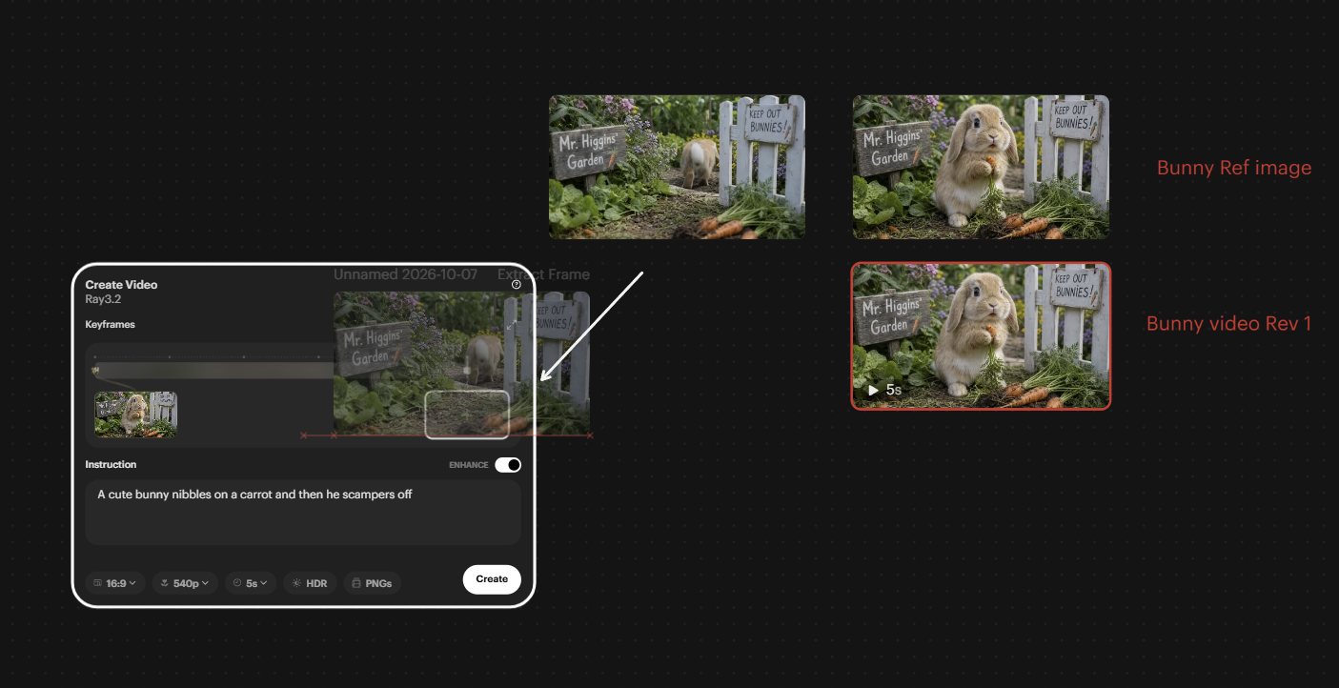Open the 16:9 aspect ratio dropdown
Viewport: 1339px width, 688px height.
pyautogui.click(x=115, y=583)
